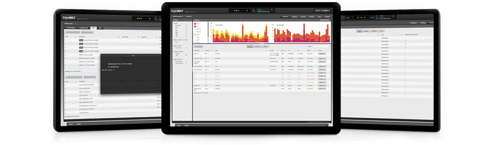Open Firewall Groups tab on left screen
This screenshot has height=145, width=495.
pos(84,28)
